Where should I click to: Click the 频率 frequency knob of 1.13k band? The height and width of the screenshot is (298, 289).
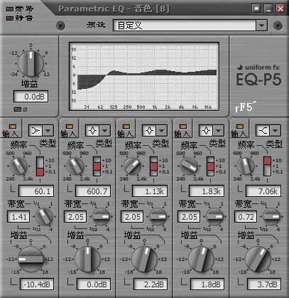click(x=132, y=166)
